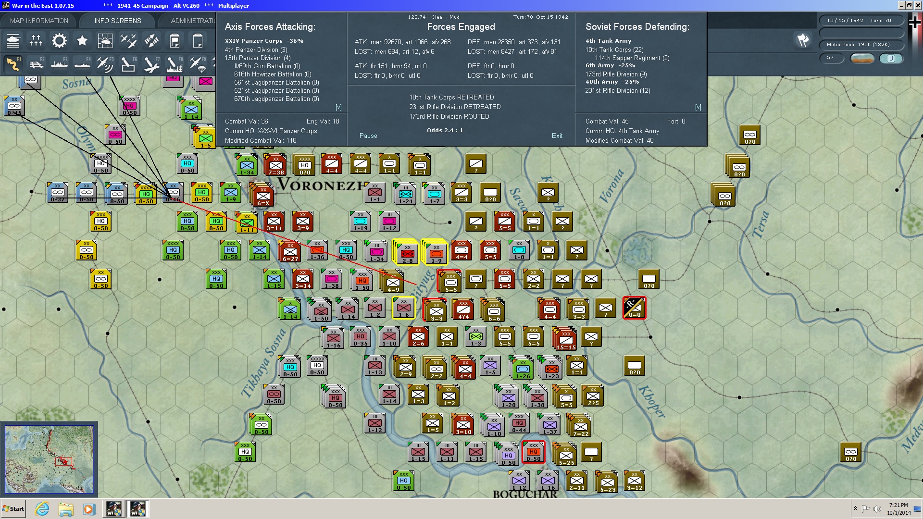This screenshot has width=923, height=519.
Task: Open the Order of Battle tank list screen
Action: (x=13, y=41)
